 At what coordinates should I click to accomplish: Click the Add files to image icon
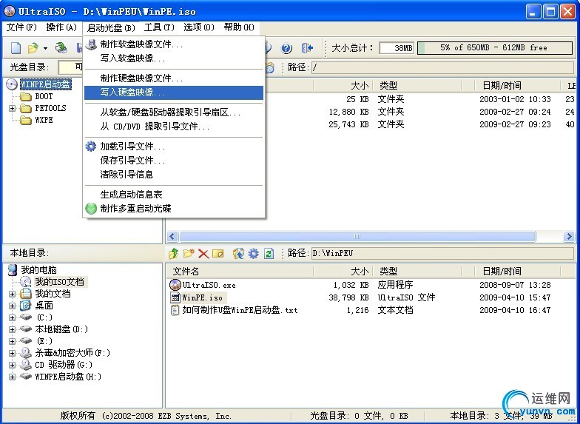tap(238, 253)
